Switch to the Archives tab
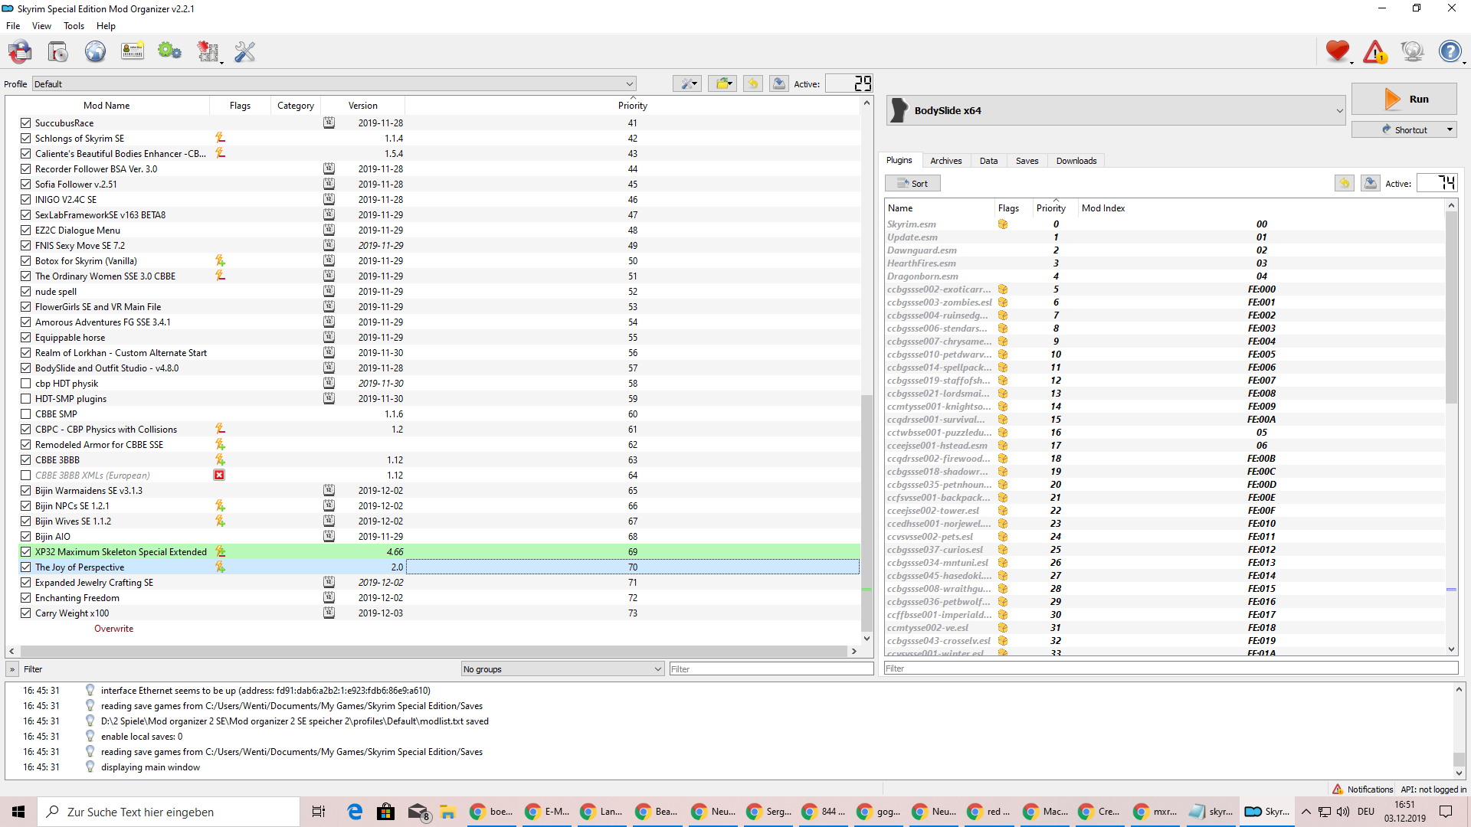 (946, 161)
